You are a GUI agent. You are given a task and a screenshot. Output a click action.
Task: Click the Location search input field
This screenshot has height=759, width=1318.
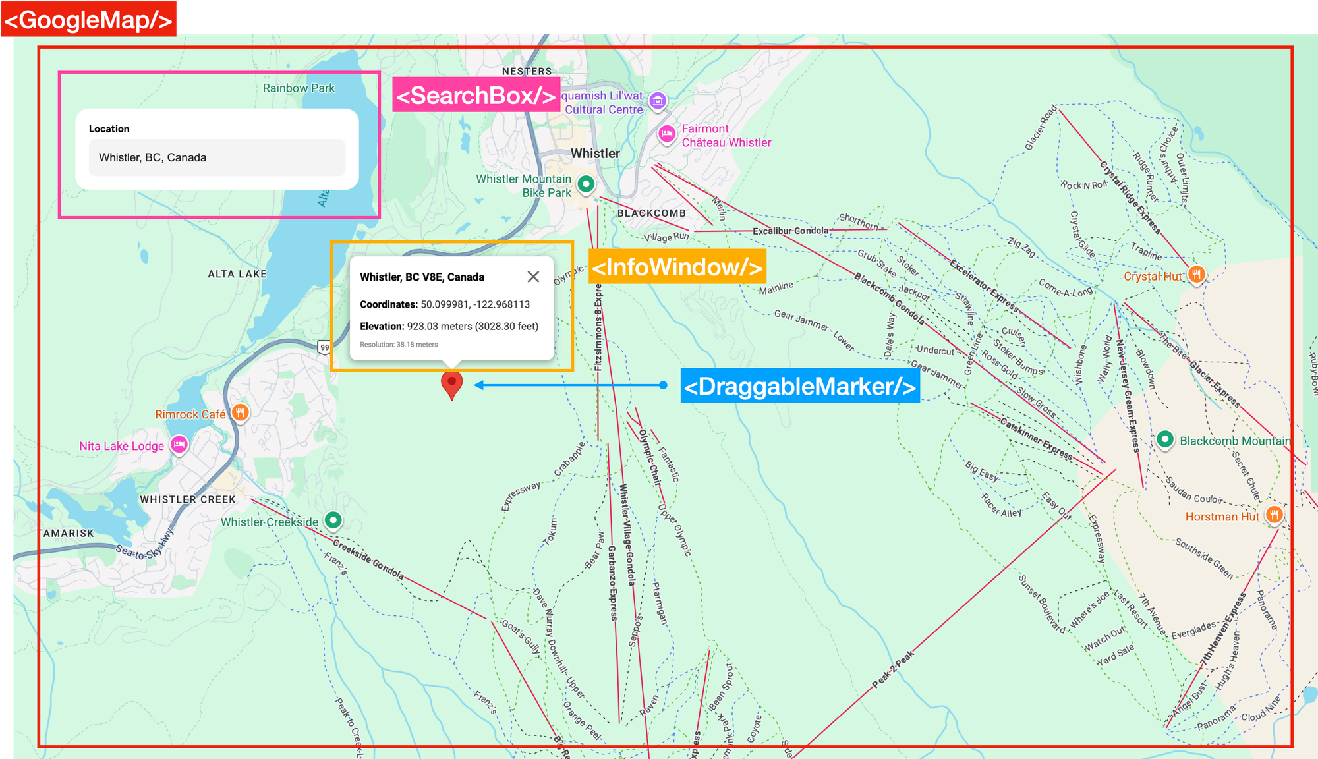point(216,157)
